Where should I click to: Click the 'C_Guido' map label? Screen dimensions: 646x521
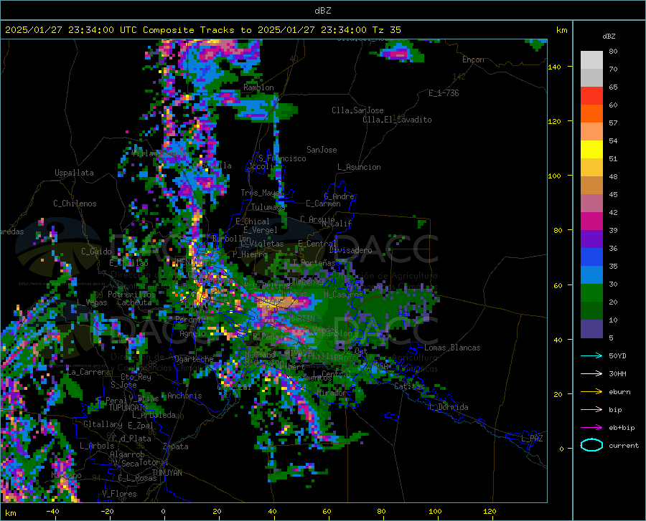[96, 252]
